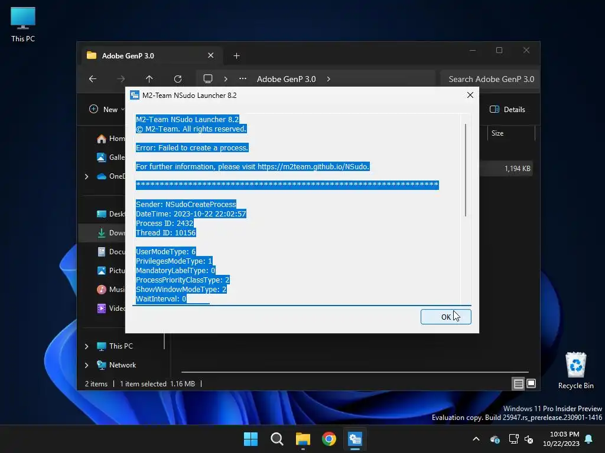Expand the Network node in navigation pane
This screenshot has width=605, height=453.
pyautogui.click(x=86, y=365)
